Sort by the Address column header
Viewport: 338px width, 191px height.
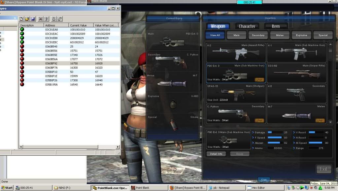(x=56, y=25)
